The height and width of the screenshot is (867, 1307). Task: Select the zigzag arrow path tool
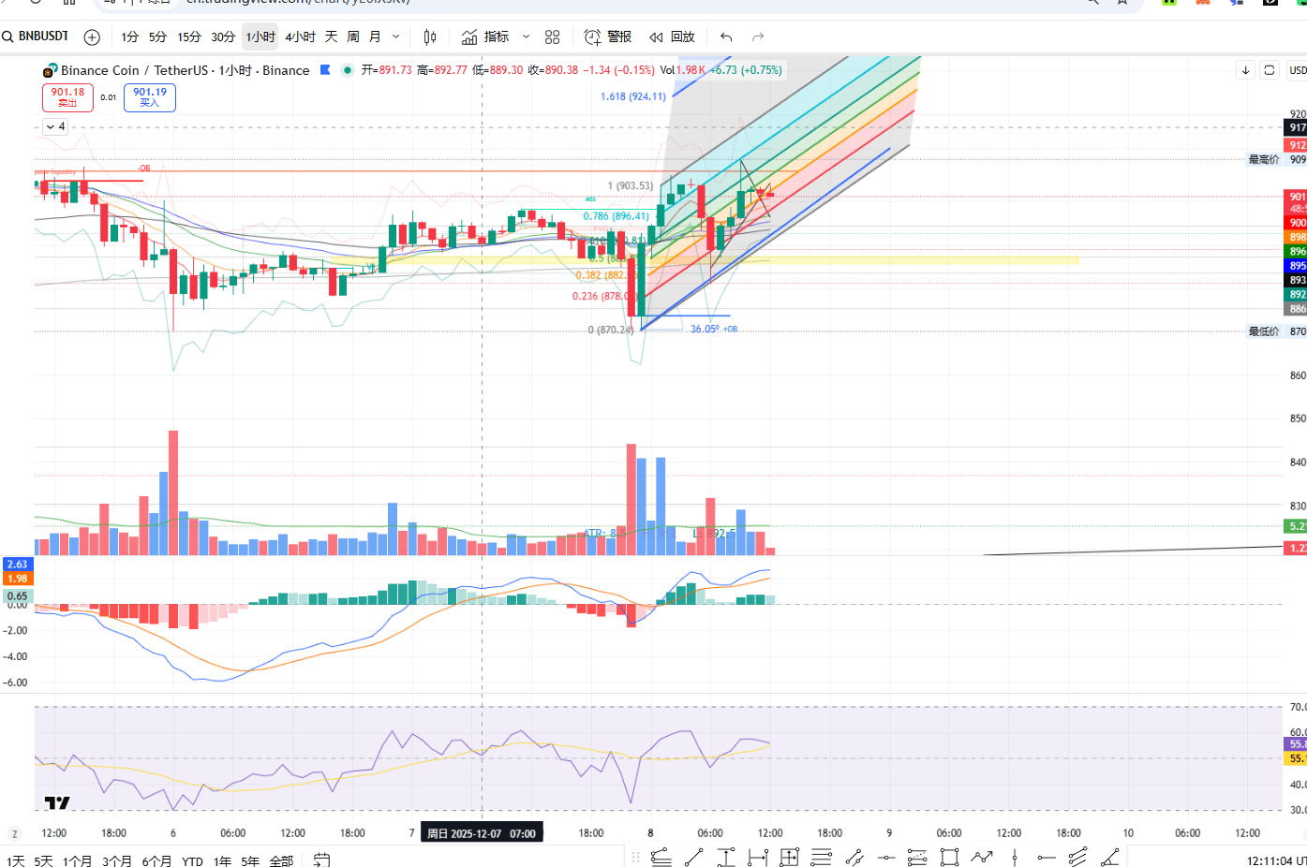click(x=981, y=857)
